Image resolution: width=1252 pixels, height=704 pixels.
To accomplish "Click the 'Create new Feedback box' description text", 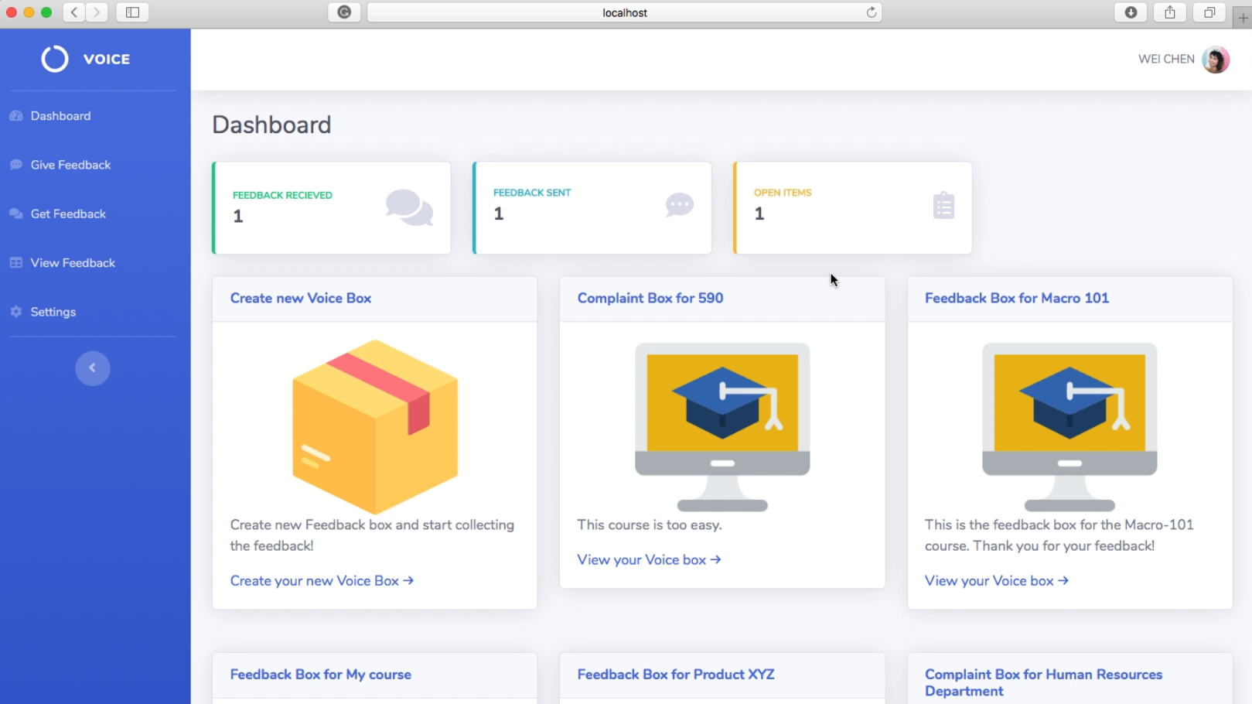I will click(x=372, y=535).
